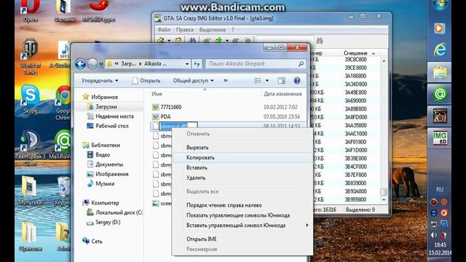
Task: Choose Удалить from the context menu
Action: click(242, 178)
